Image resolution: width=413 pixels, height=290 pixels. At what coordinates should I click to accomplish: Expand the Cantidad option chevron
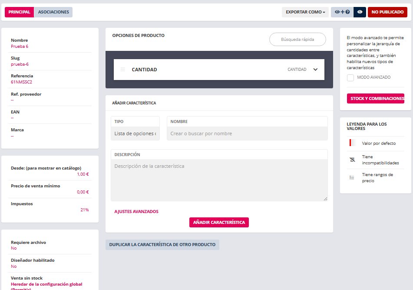pyautogui.click(x=316, y=70)
